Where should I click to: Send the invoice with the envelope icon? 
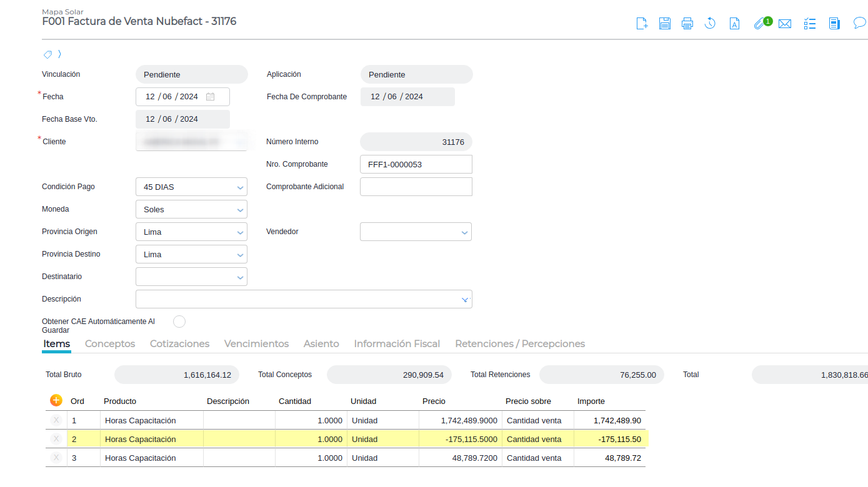785,24
